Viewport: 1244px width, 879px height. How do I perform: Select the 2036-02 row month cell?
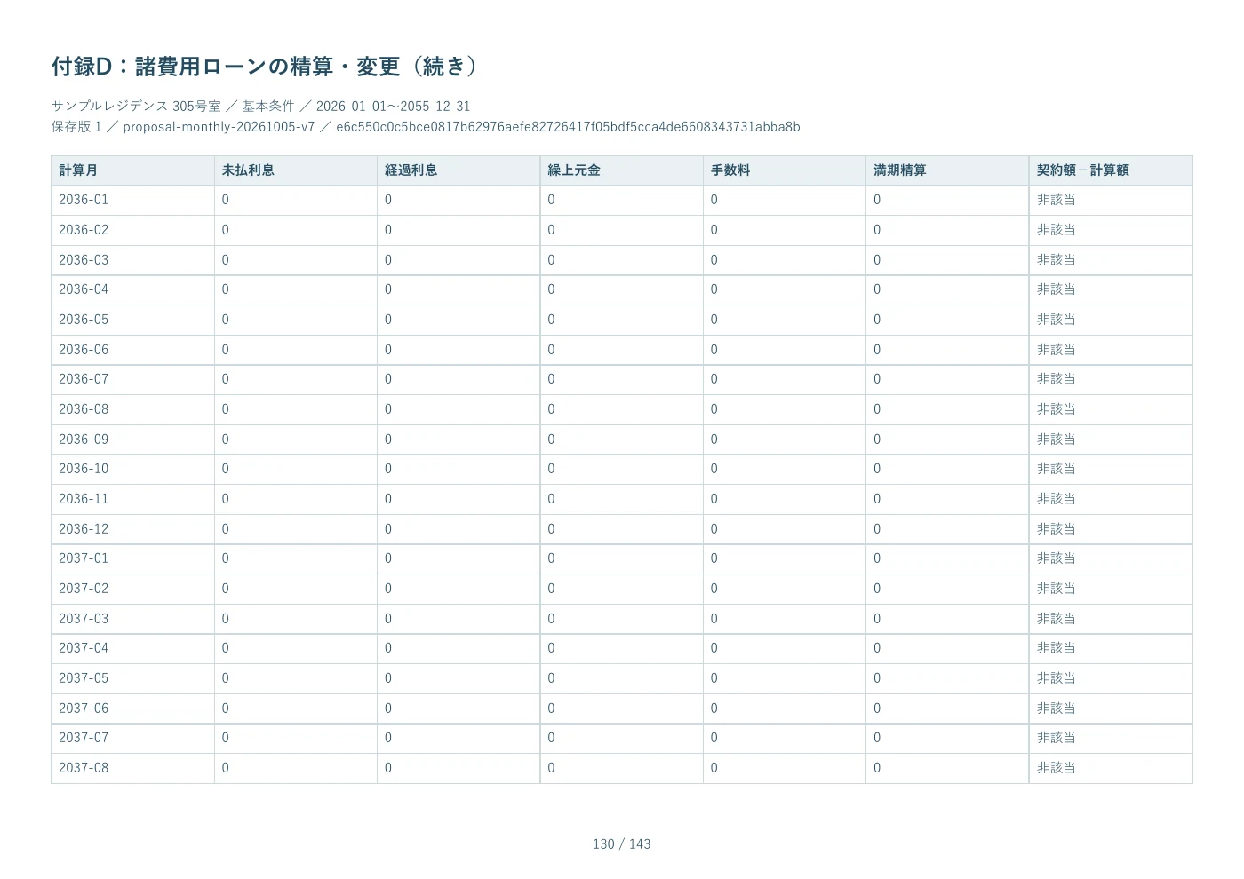pyautogui.click(x=132, y=230)
